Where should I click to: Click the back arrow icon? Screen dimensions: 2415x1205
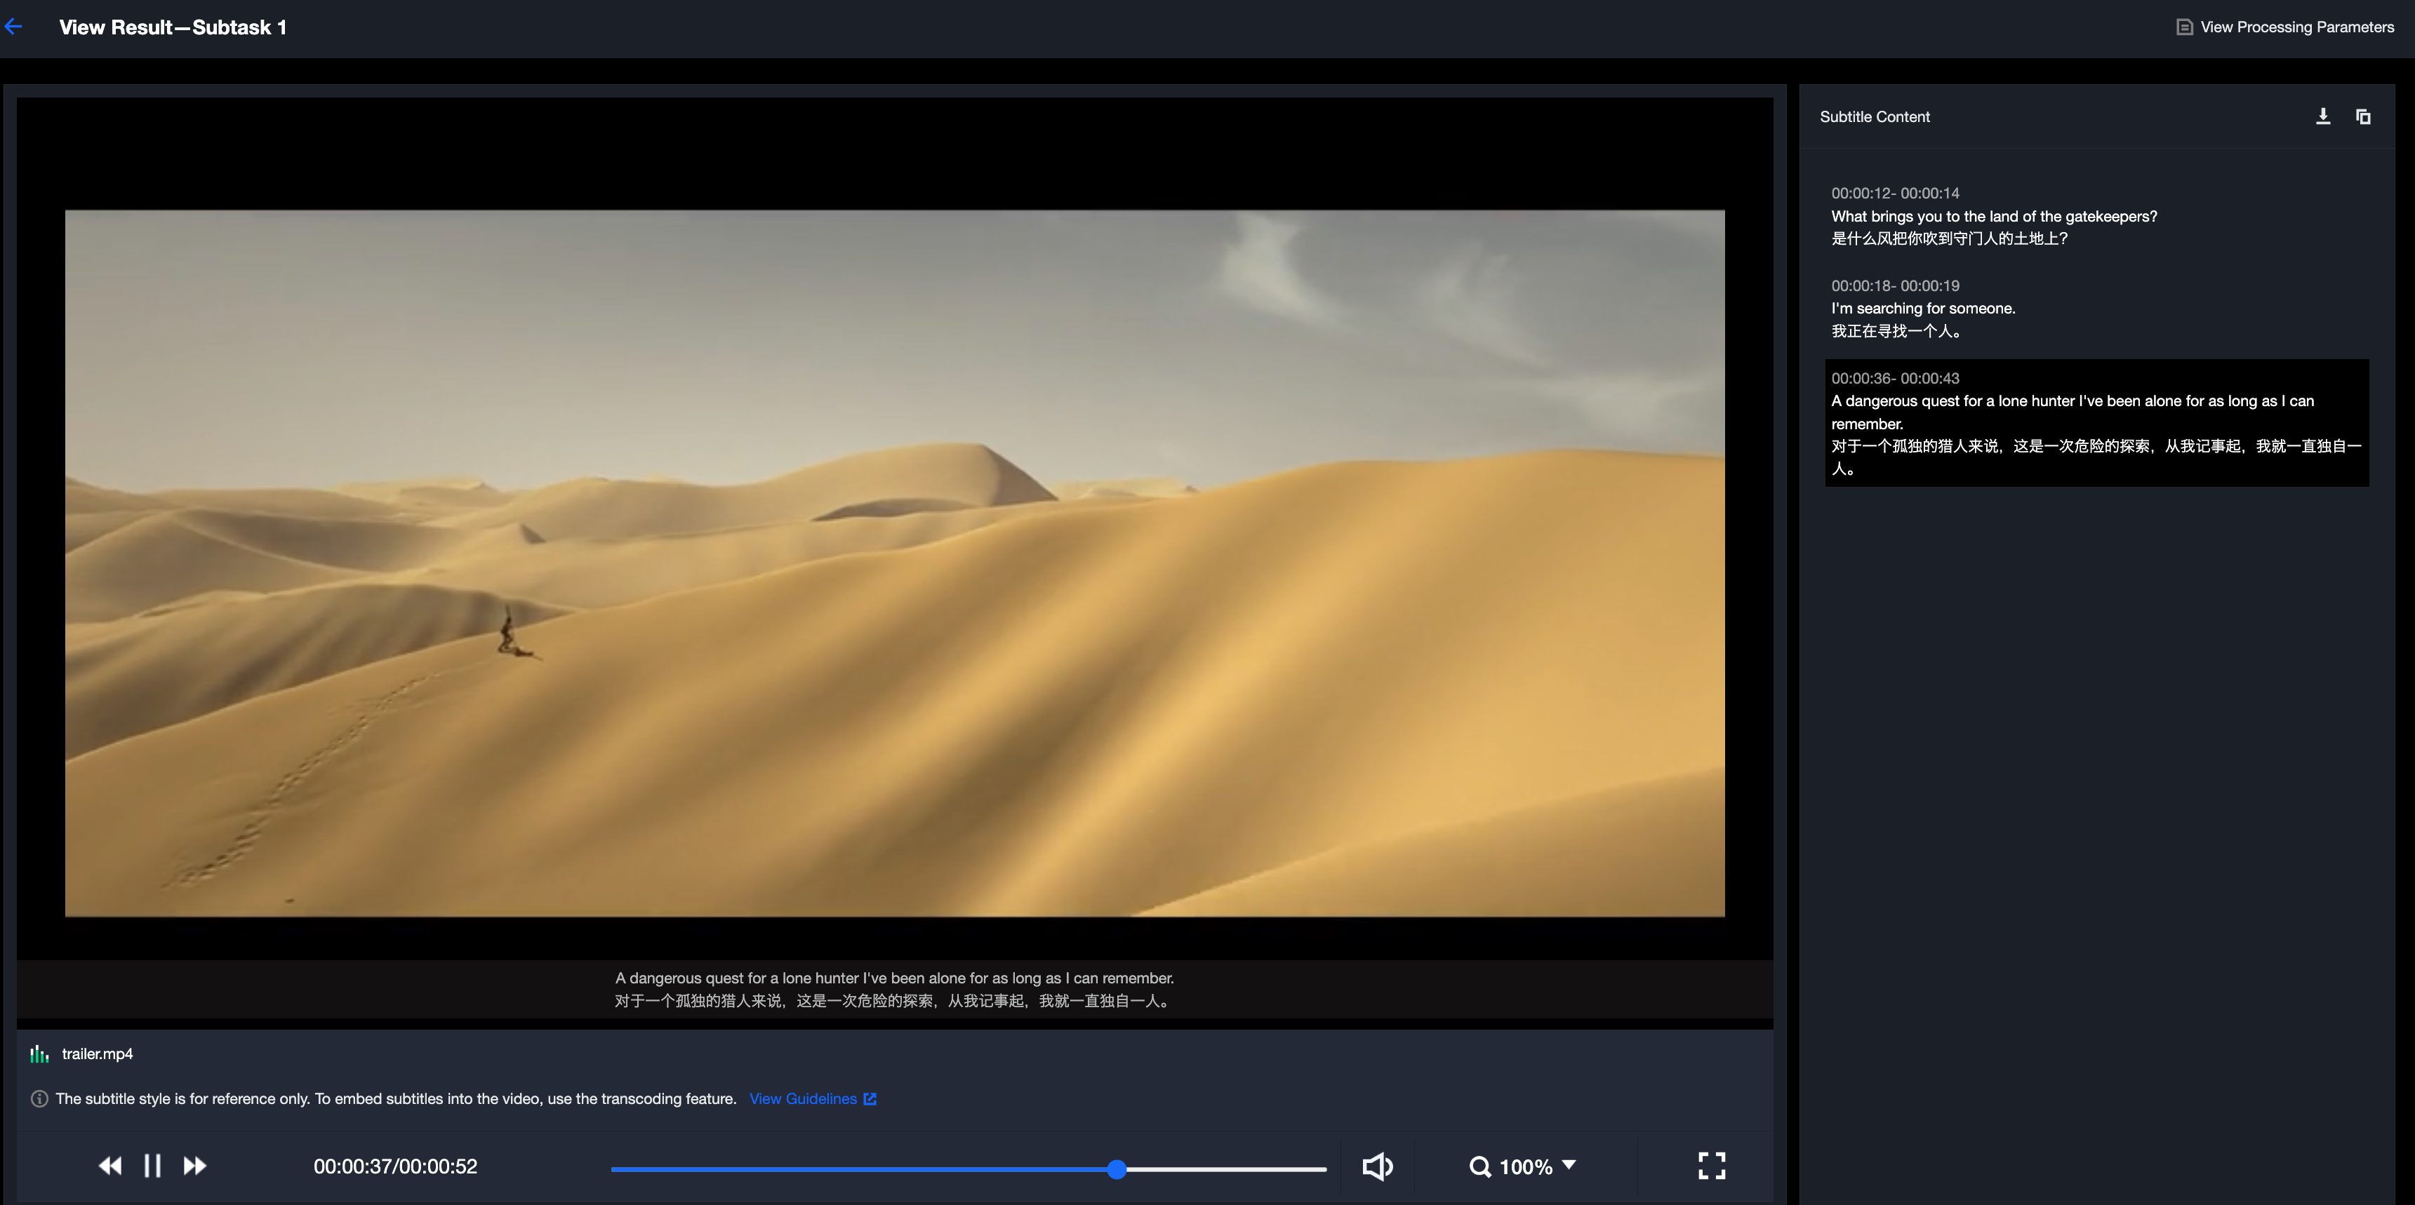click(x=14, y=27)
